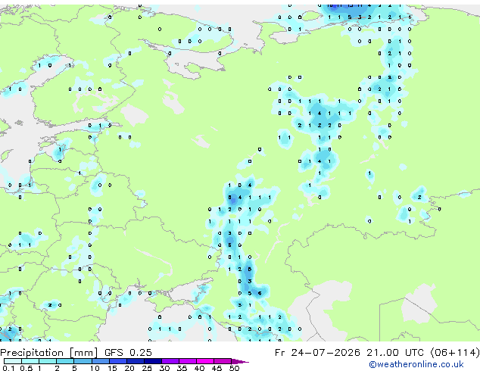The image size is (480, 371).
Task: Pick the 10–15 mm blue legend swatch
Action: (x=100, y=361)
